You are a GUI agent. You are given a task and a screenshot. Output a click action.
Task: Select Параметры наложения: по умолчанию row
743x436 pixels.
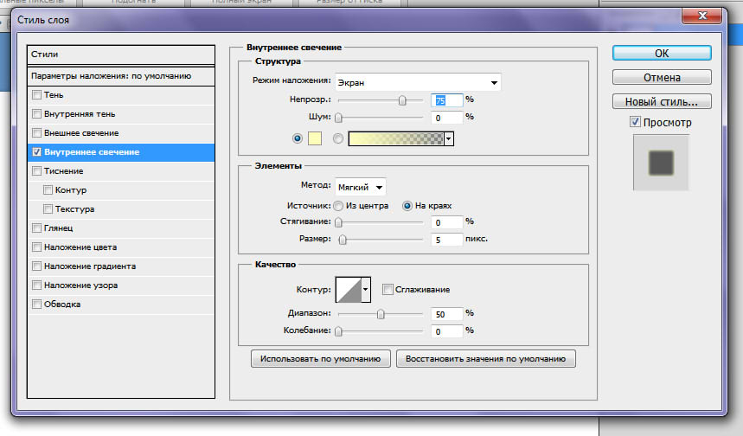pos(121,76)
